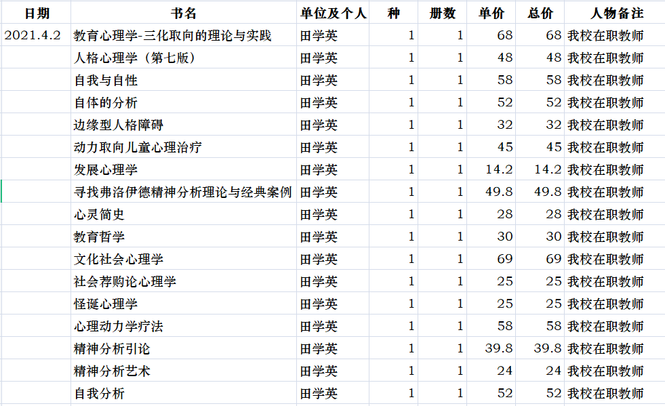Click the 种 column header cell
Viewport: 665px width, 406px height.
pyautogui.click(x=393, y=12)
